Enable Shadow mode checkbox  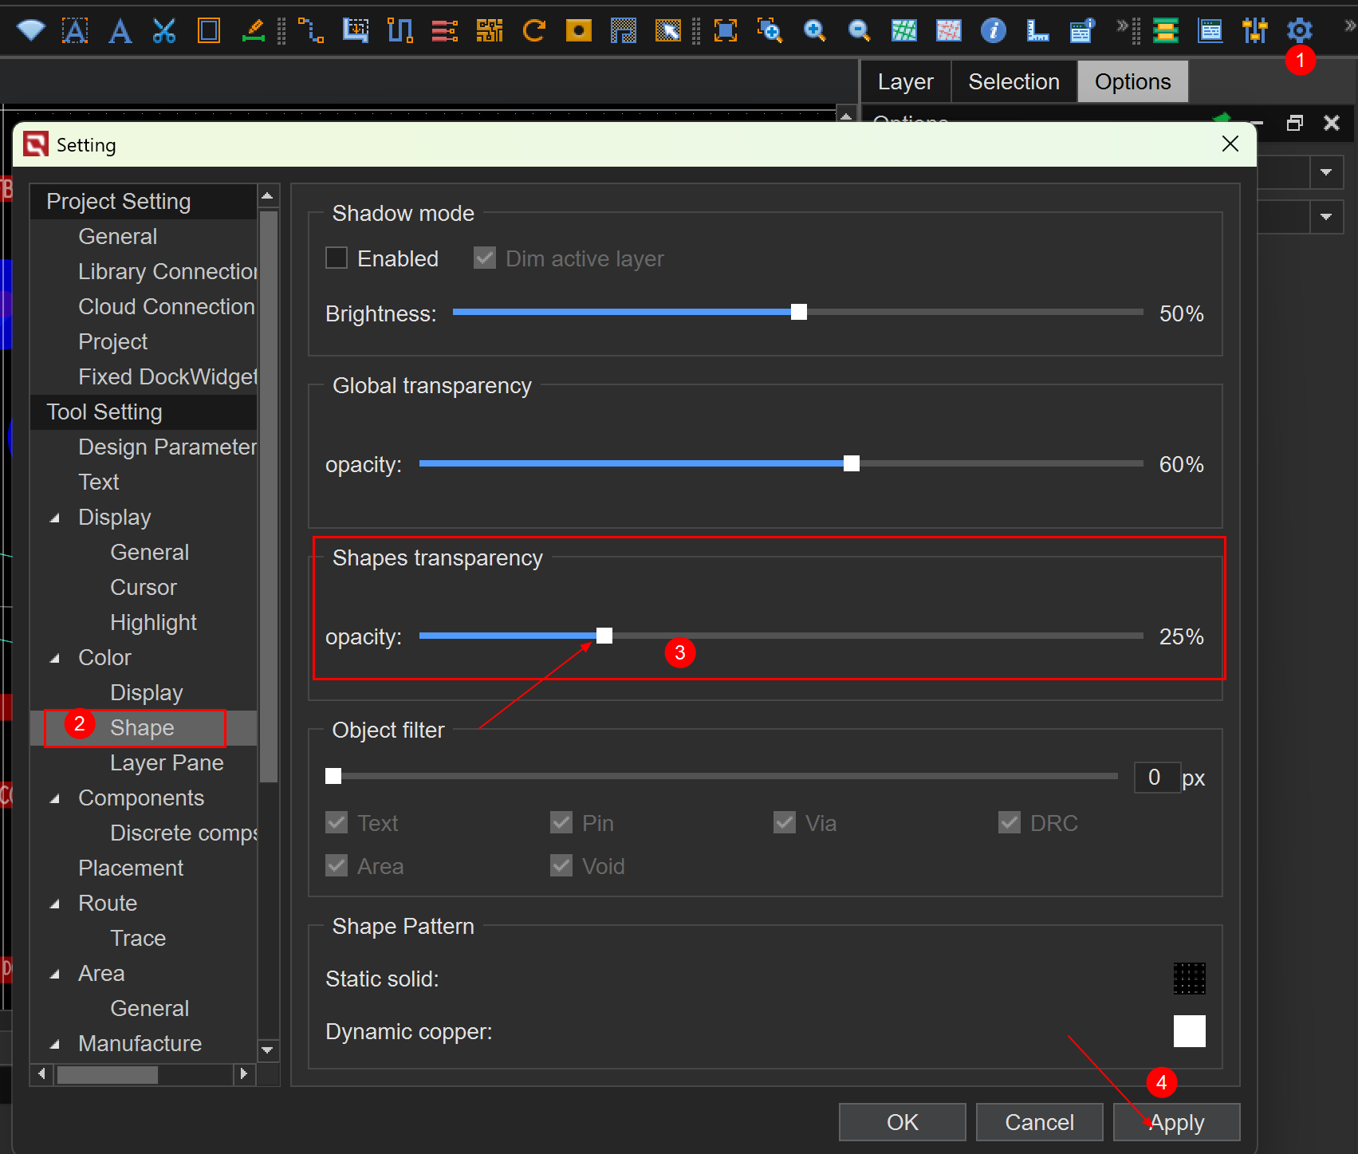[337, 258]
